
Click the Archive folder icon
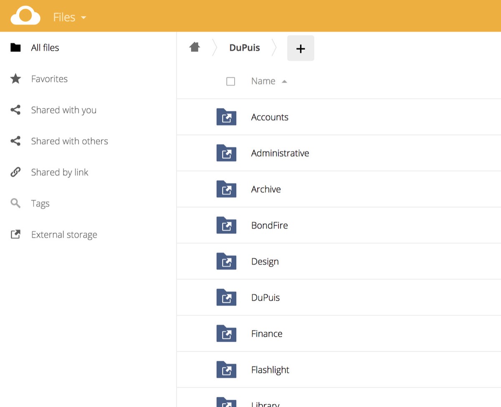226,189
